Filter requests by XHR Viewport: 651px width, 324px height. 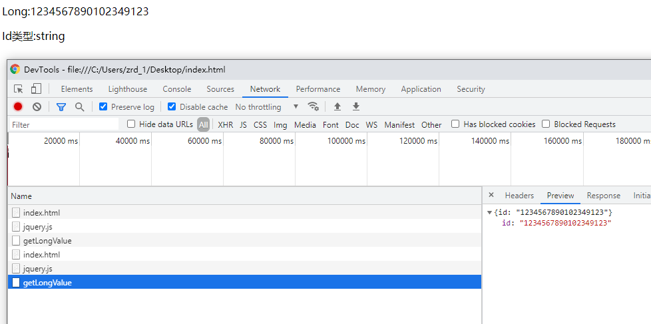coord(226,124)
